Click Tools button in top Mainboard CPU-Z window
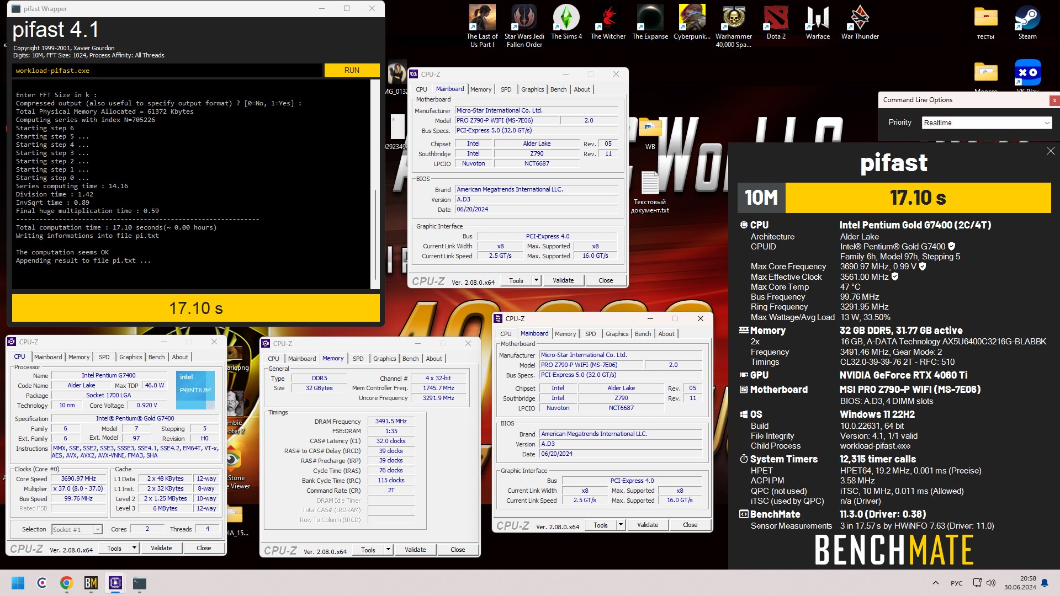This screenshot has height=596, width=1060. [x=516, y=280]
